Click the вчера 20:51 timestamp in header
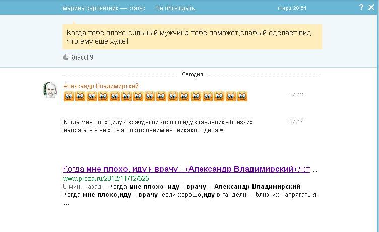This screenshot has width=379, height=232. pos(292,9)
